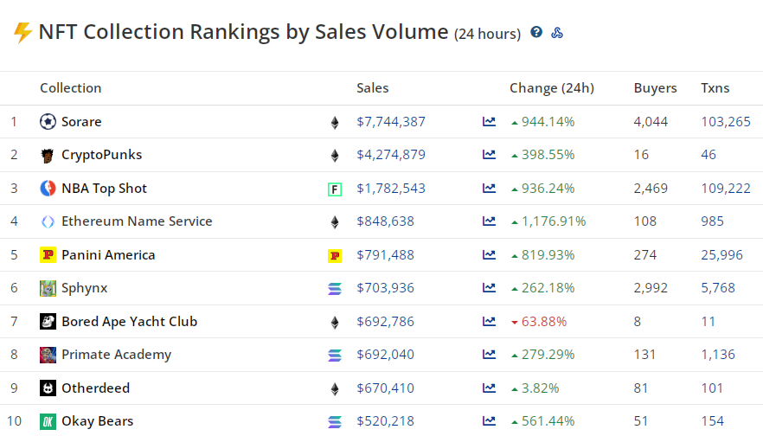The height and width of the screenshot is (436, 763).
Task: Click the share icon beside the title
Action: [x=558, y=33]
